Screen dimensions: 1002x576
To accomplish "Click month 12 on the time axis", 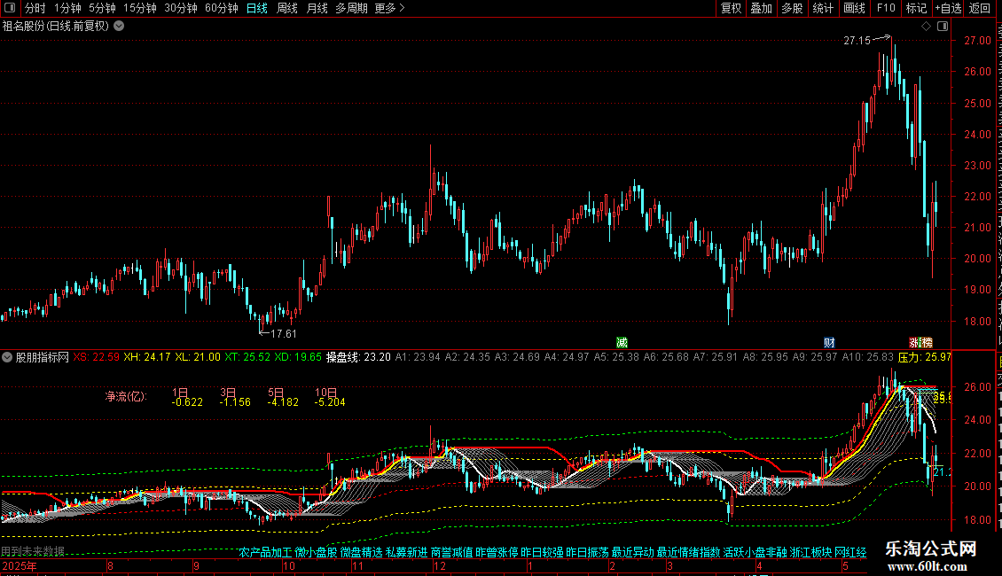I will (440, 565).
